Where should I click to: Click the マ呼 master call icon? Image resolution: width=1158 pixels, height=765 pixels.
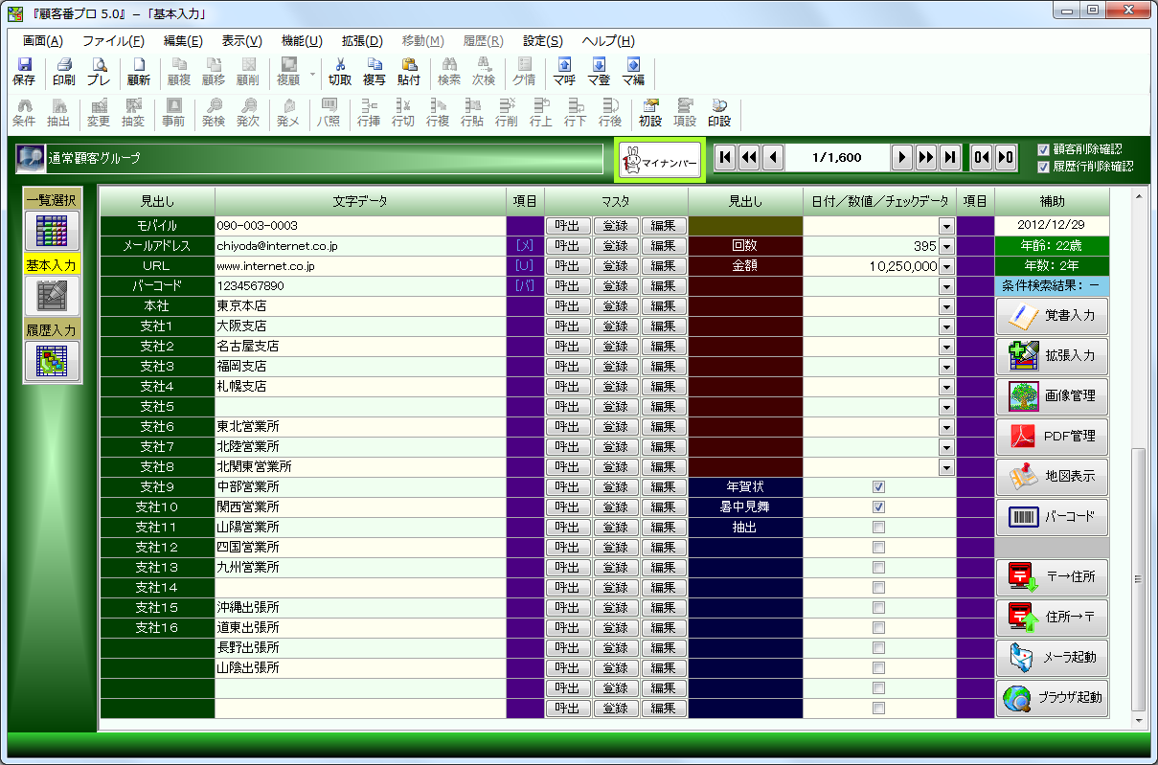pos(564,72)
